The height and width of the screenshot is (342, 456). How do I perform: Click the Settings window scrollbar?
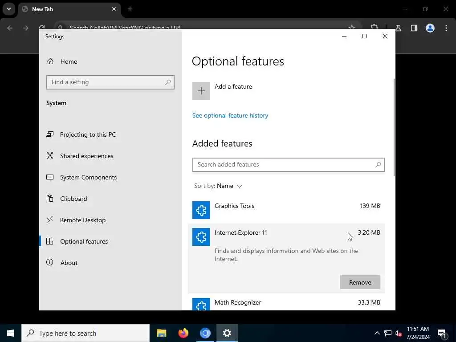(x=394, y=127)
